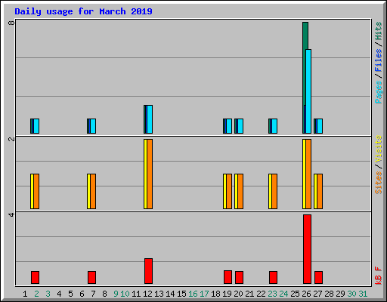The height and width of the screenshot is (302, 387).
Task: Click the cyan Pages bar on day 20
Action: (240, 126)
